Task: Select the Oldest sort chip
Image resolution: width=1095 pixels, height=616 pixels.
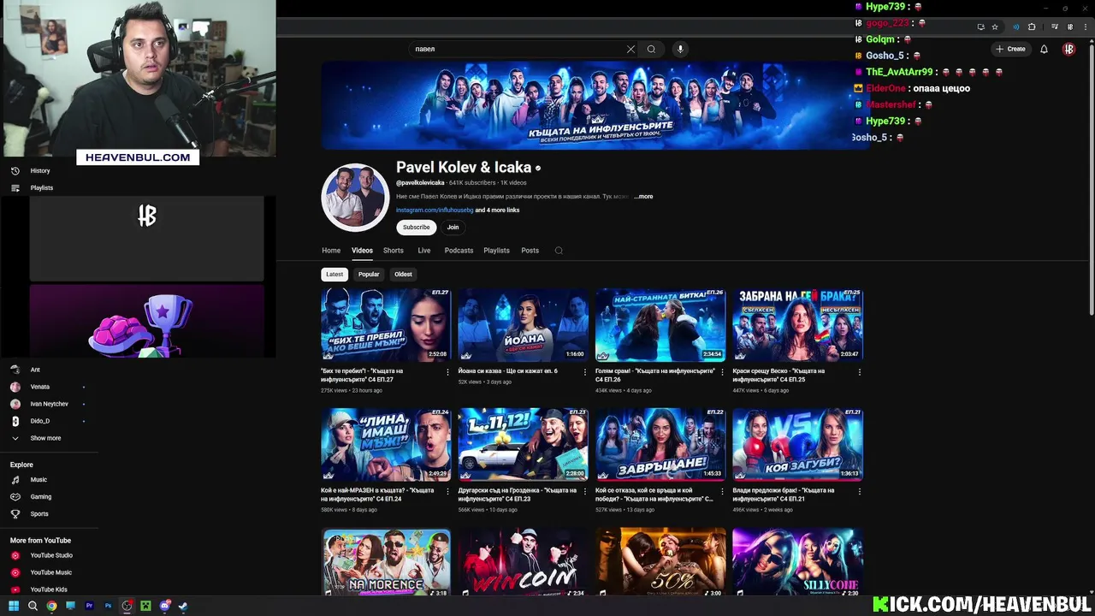Action: coord(403,275)
